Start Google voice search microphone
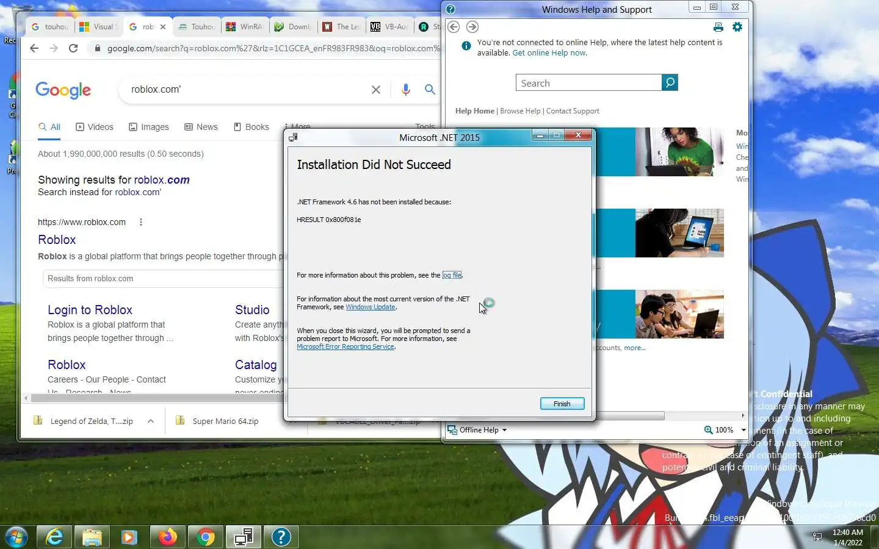Viewport: 879px width, 549px height. pos(406,90)
